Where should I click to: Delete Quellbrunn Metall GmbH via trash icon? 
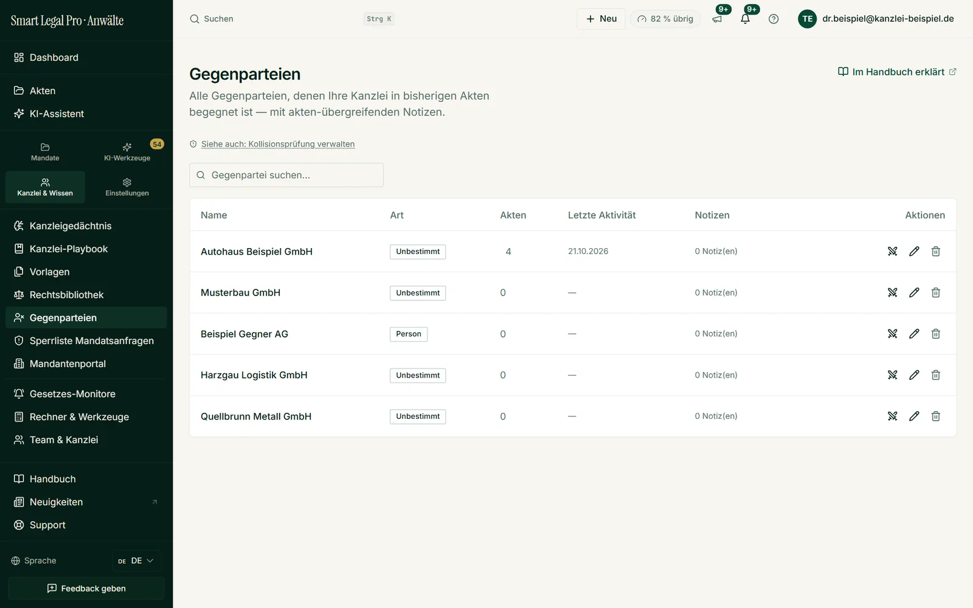[936, 416]
